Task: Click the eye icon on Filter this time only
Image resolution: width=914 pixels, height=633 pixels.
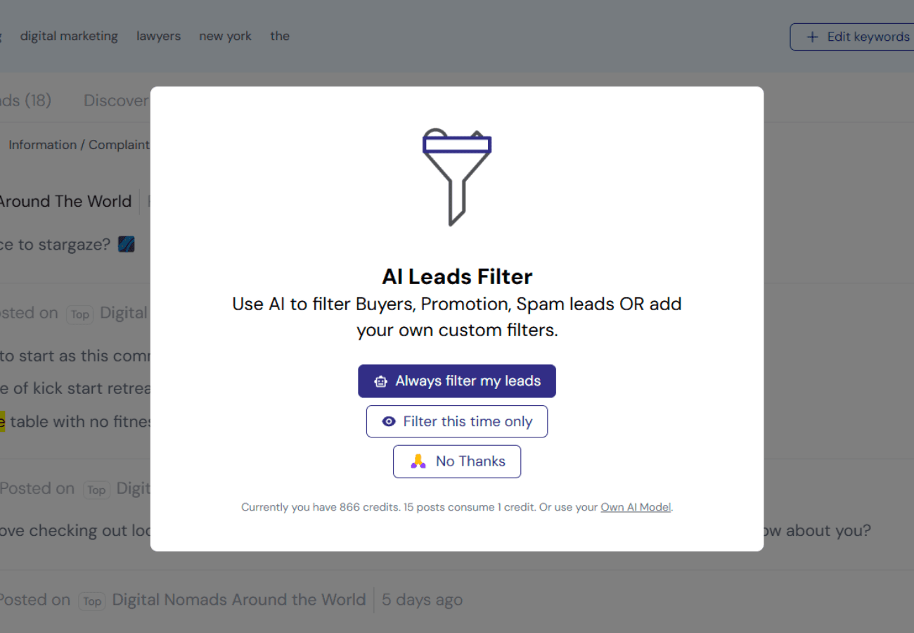Action: coord(388,421)
